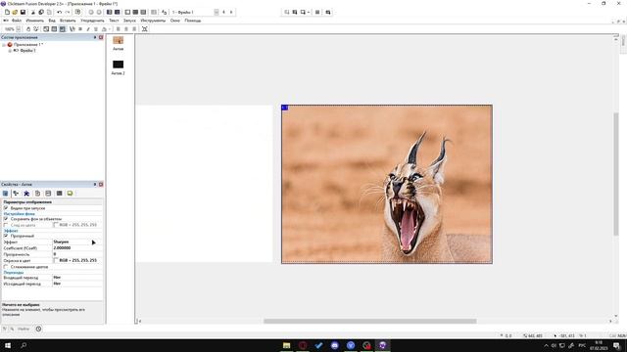This screenshot has width=627, height=352.
Task: Open the Settings tab icon in properties panel
Action: (x=5, y=194)
